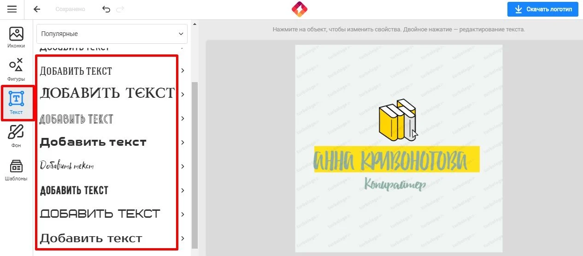Image resolution: width=583 pixels, height=256 pixels.
Task: Choose the outlined ДОБАВИТЬ ТЕКСТ font style
Action: tap(77, 119)
